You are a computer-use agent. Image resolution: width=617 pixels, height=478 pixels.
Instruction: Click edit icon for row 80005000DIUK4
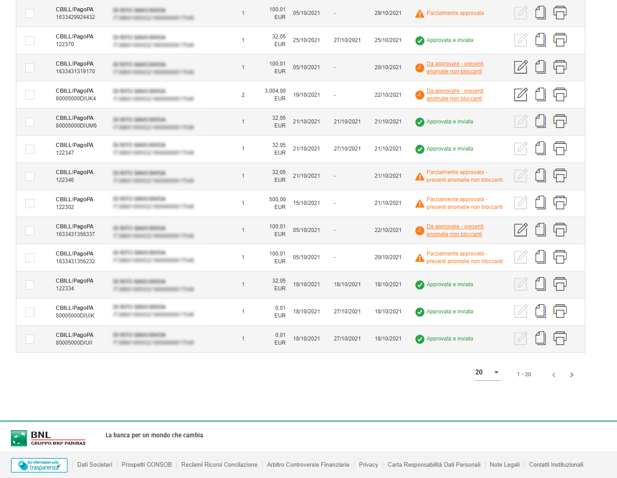click(x=521, y=95)
